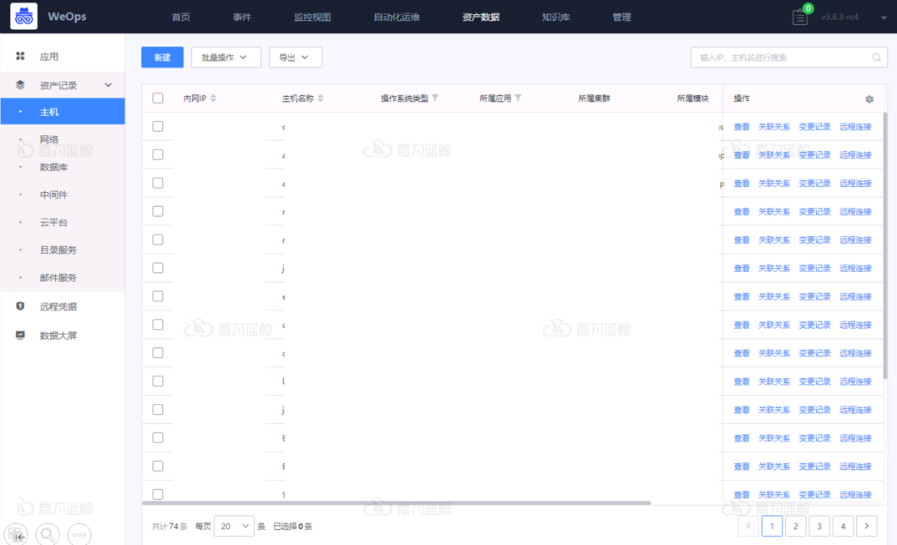Click the WeOps logo icon
This screenshot has width=897, height=545.
pyautogui.click(x=23, y=16)
